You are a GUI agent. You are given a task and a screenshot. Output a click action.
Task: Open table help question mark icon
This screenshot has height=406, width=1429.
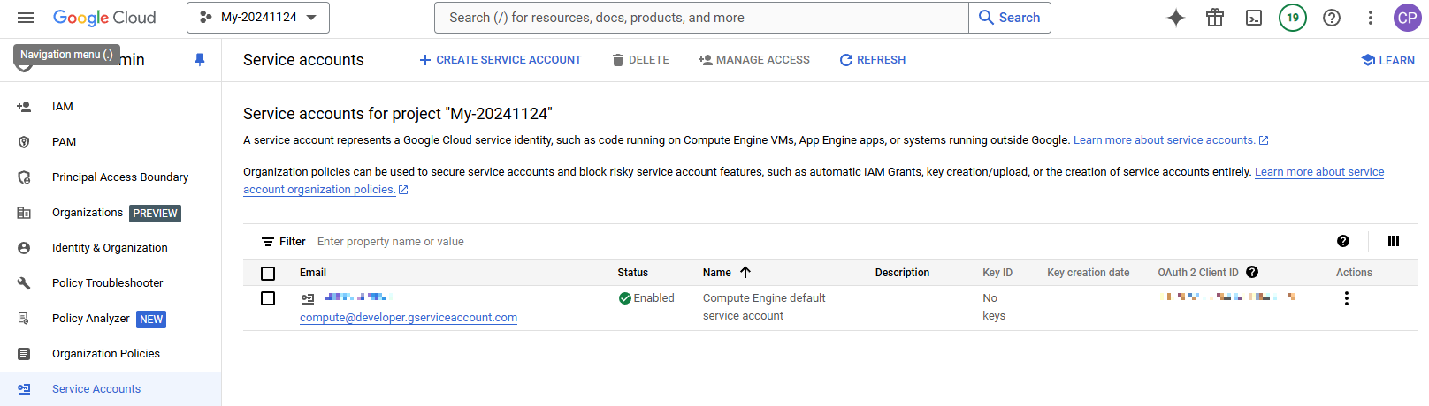1343,242
